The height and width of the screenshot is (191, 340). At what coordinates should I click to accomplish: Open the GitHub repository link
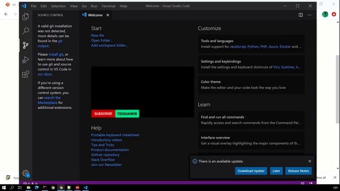pos(105,155)
